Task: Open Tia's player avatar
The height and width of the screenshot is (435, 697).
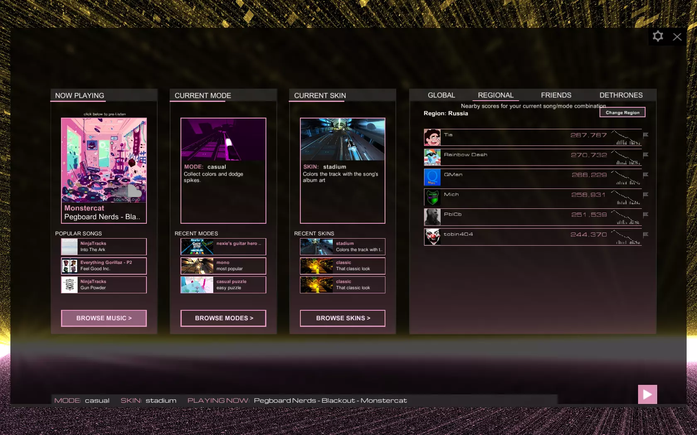Action: [x=432, y=137]
